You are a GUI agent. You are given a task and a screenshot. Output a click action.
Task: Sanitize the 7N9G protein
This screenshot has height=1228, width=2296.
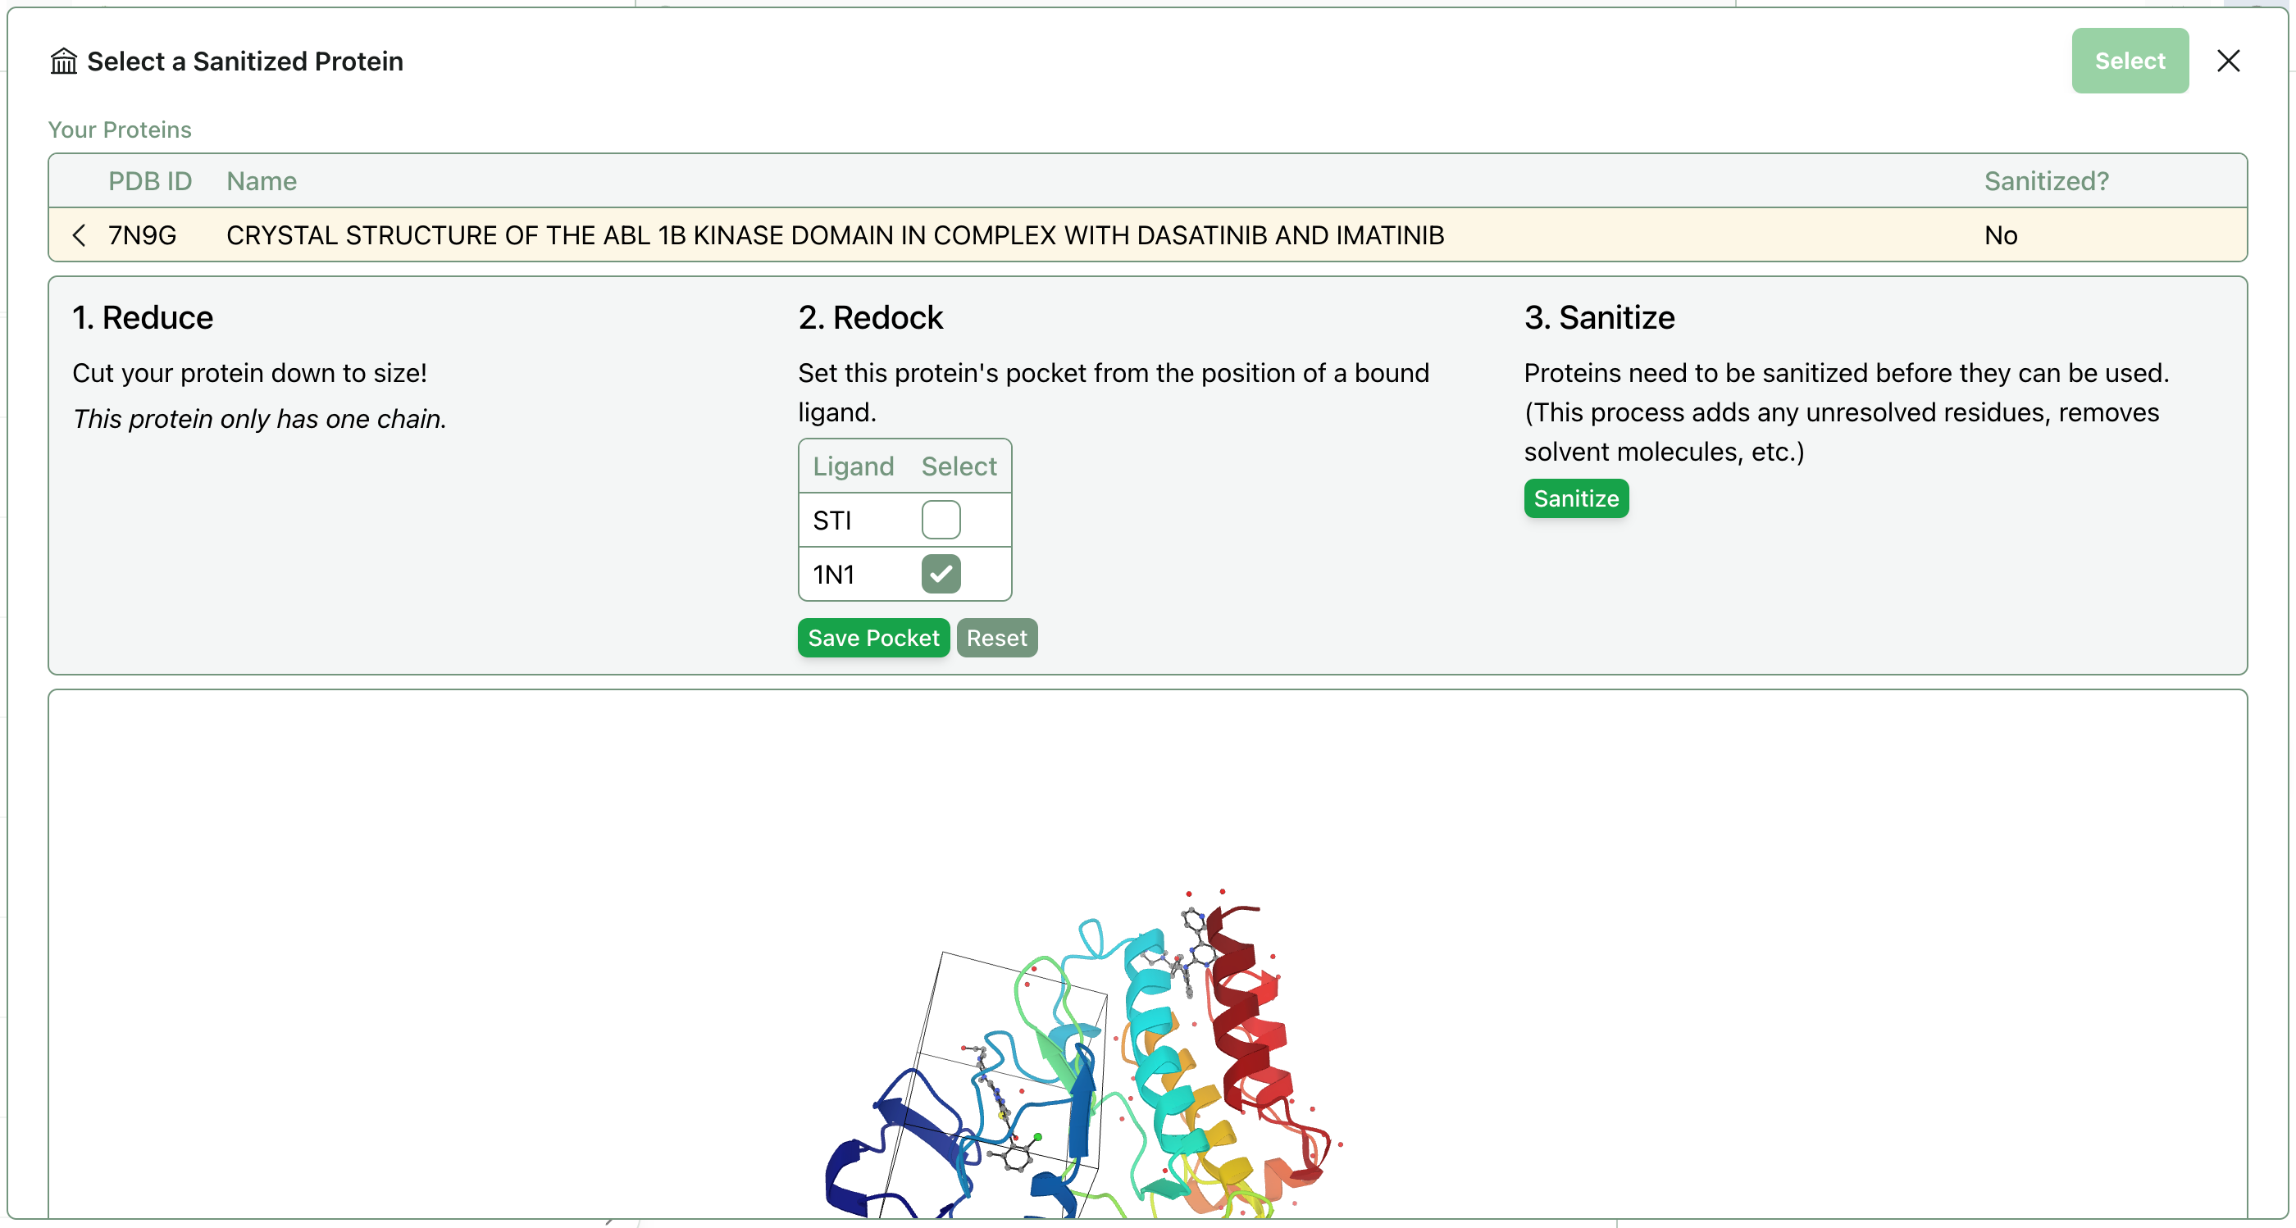click(1575, 499)
